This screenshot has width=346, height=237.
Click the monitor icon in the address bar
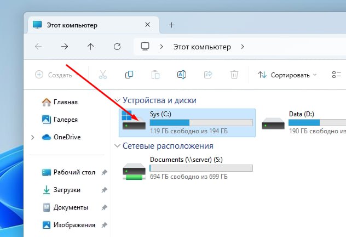point(145,47)
